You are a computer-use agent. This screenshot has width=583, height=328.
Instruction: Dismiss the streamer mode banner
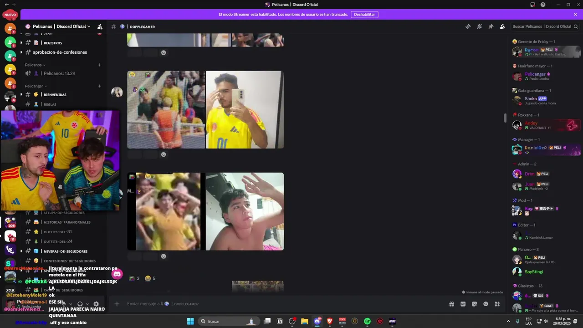575,14
